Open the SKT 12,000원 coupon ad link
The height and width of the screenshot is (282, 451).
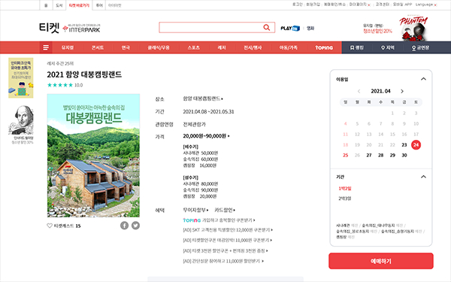[x=228, y=230]
